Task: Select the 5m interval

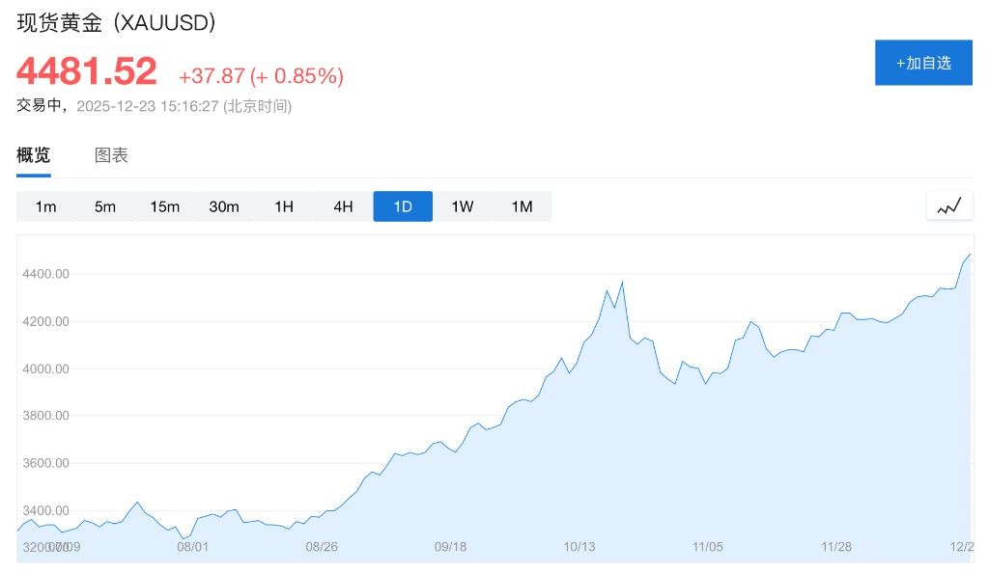Action: click(105, 206)
